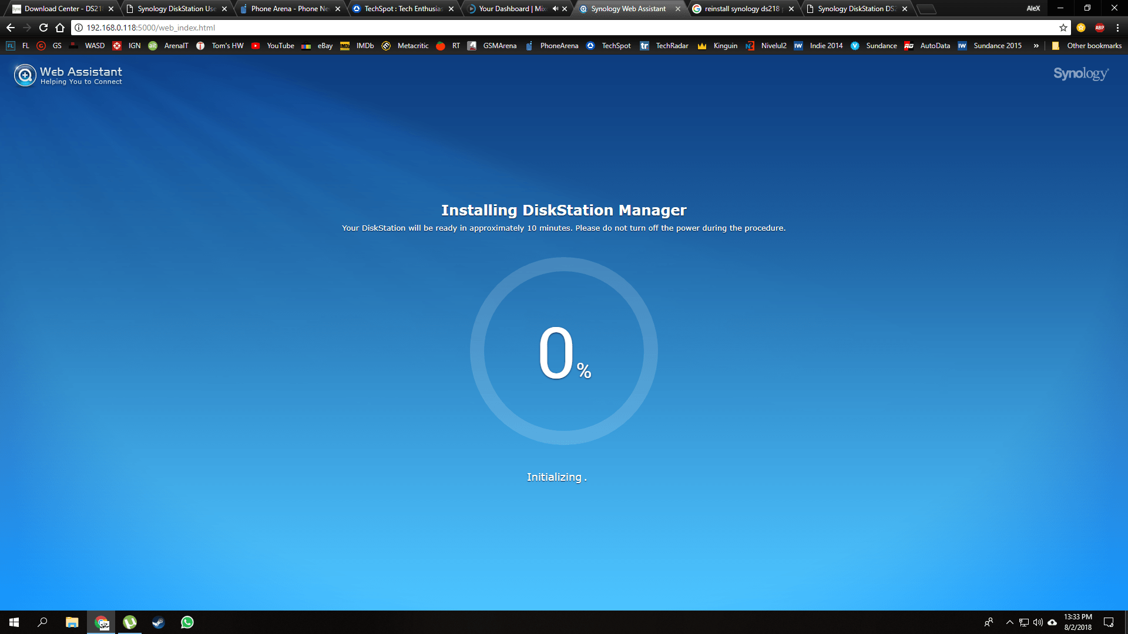Switch to the reinstall synology ds218 tab
The width and height of the screenshot is (1128, 634).
pos(741,9)
